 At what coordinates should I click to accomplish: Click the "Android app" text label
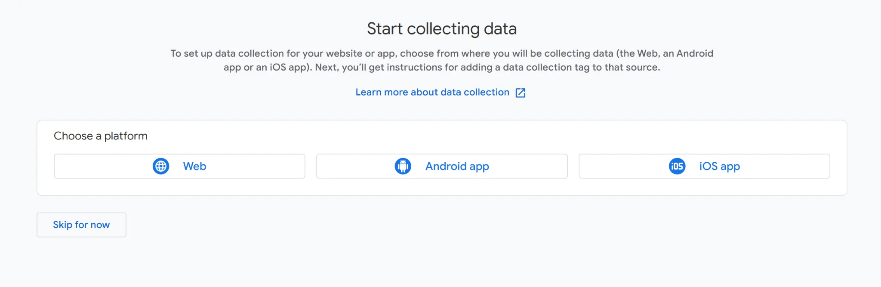pos(457,166)
